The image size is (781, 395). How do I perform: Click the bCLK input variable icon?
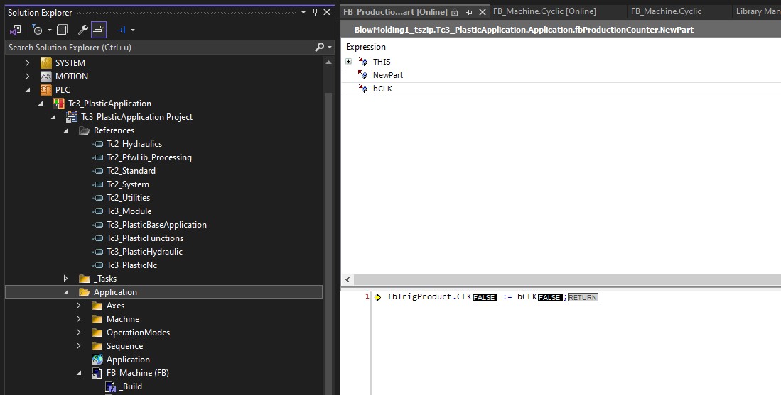coord(362,89)
